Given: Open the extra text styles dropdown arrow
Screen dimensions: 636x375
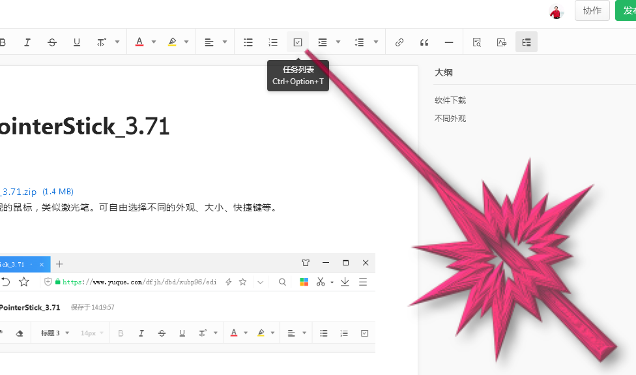Looking at the screenshot, I should (117, 42).
